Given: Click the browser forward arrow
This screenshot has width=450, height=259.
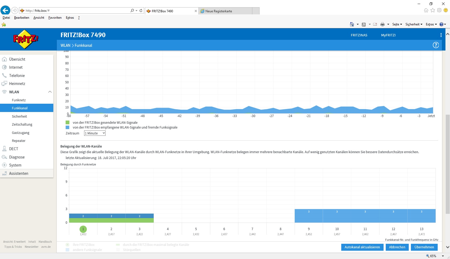Looking at the screenshot, I should click(x=15, y=10).
